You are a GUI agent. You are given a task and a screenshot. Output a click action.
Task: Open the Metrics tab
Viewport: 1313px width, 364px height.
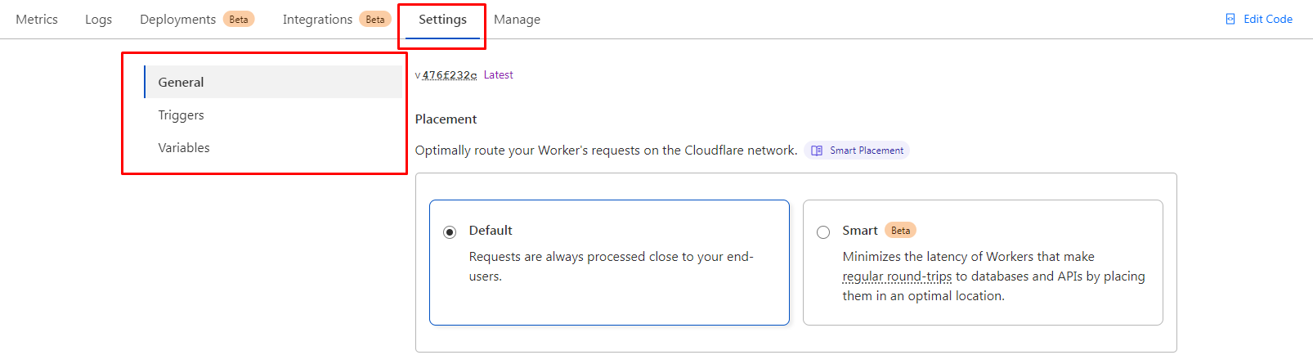[37, 19]
